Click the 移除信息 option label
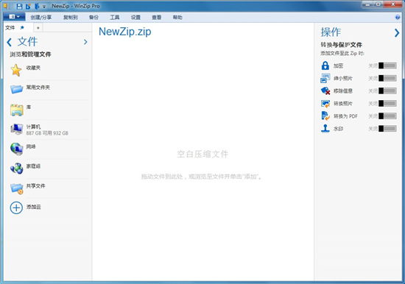The height and width of the screenshot is (284, 405). click(x=342, y=91)
